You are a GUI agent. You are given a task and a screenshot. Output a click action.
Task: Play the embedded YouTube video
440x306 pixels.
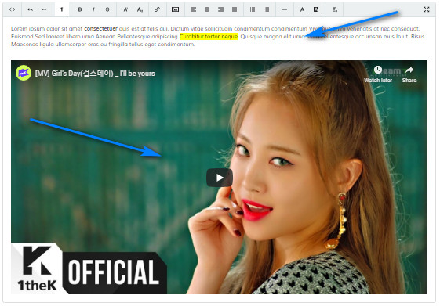click(x=220, y=178)
